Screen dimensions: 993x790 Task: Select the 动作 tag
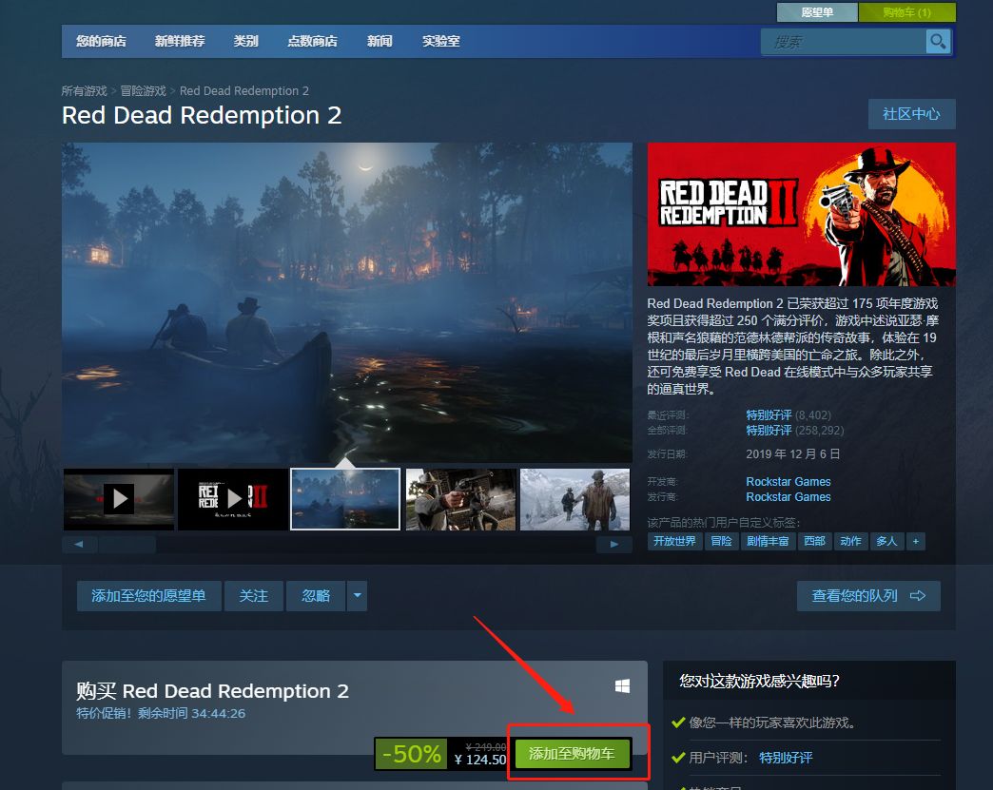(x=850, y=541)
